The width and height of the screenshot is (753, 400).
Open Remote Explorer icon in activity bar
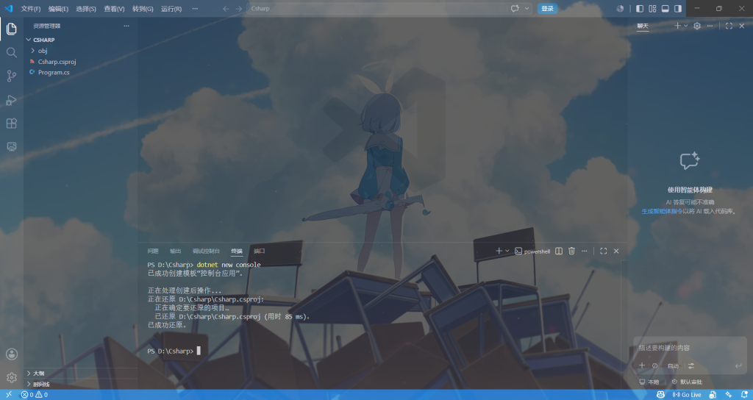12,146
